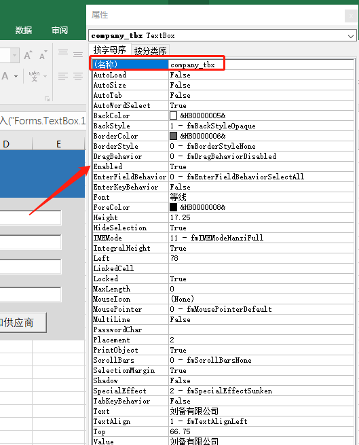Click the font color A icon

[5, 76]
